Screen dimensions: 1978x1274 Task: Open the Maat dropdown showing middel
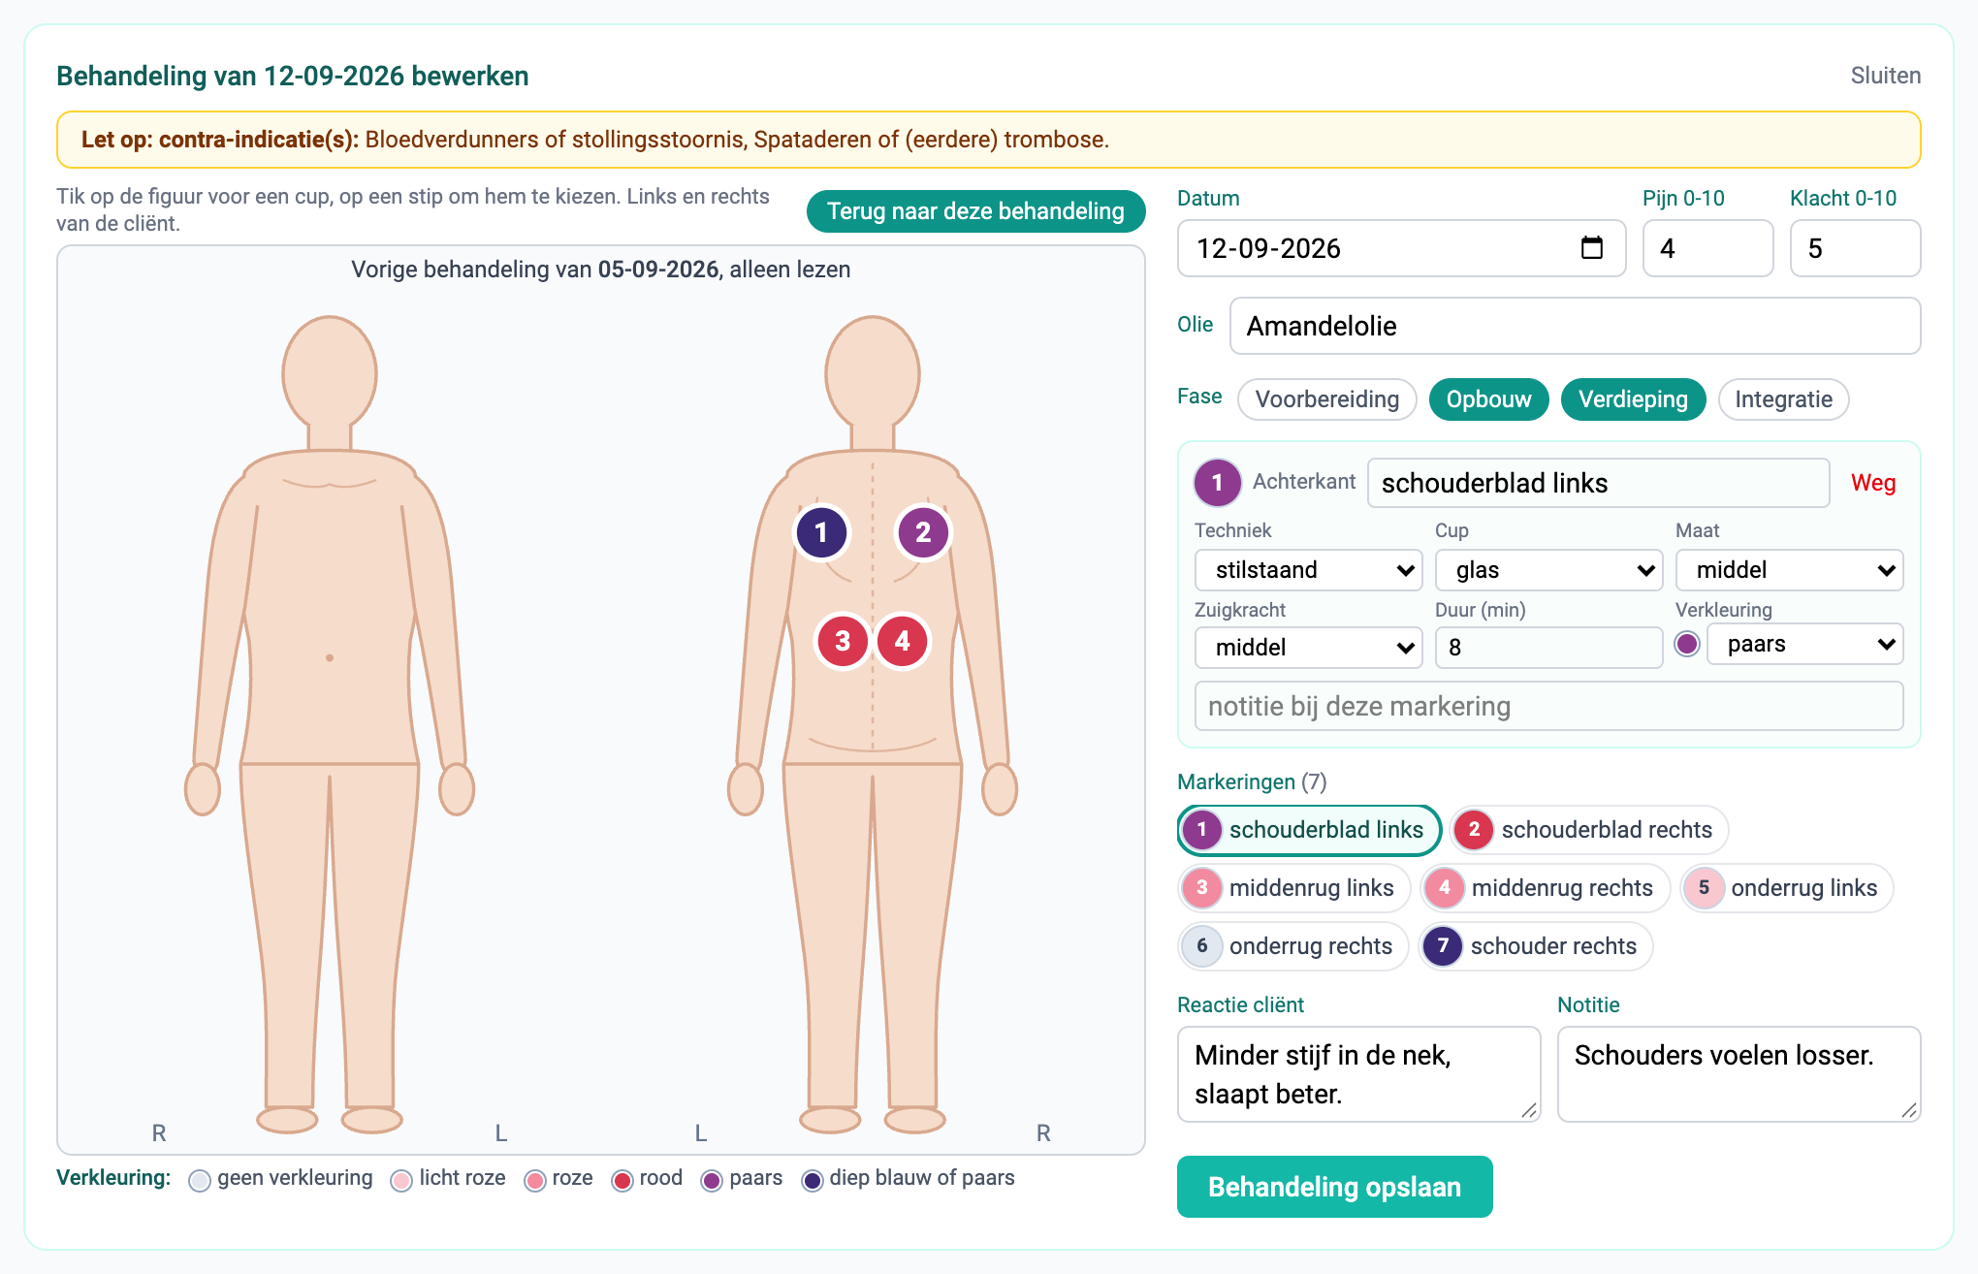[x=1789, y=570]
